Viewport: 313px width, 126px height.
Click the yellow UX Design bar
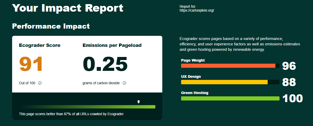pos(224,82)
